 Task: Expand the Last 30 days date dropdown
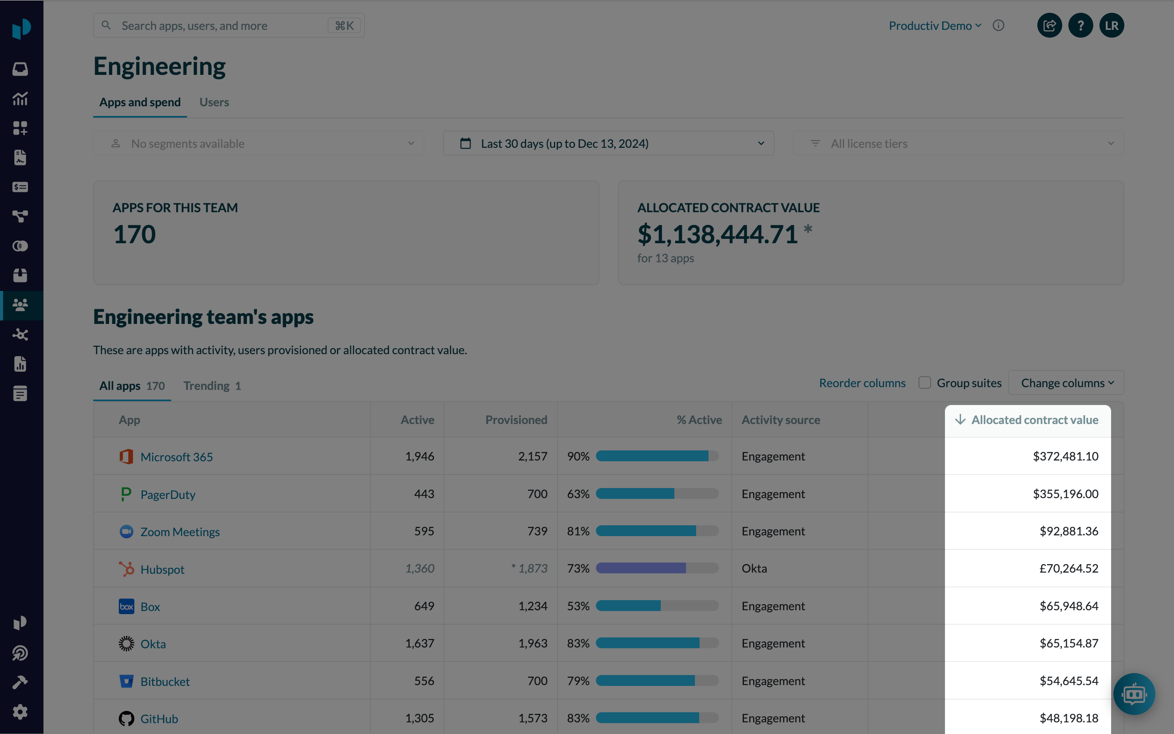608,144
